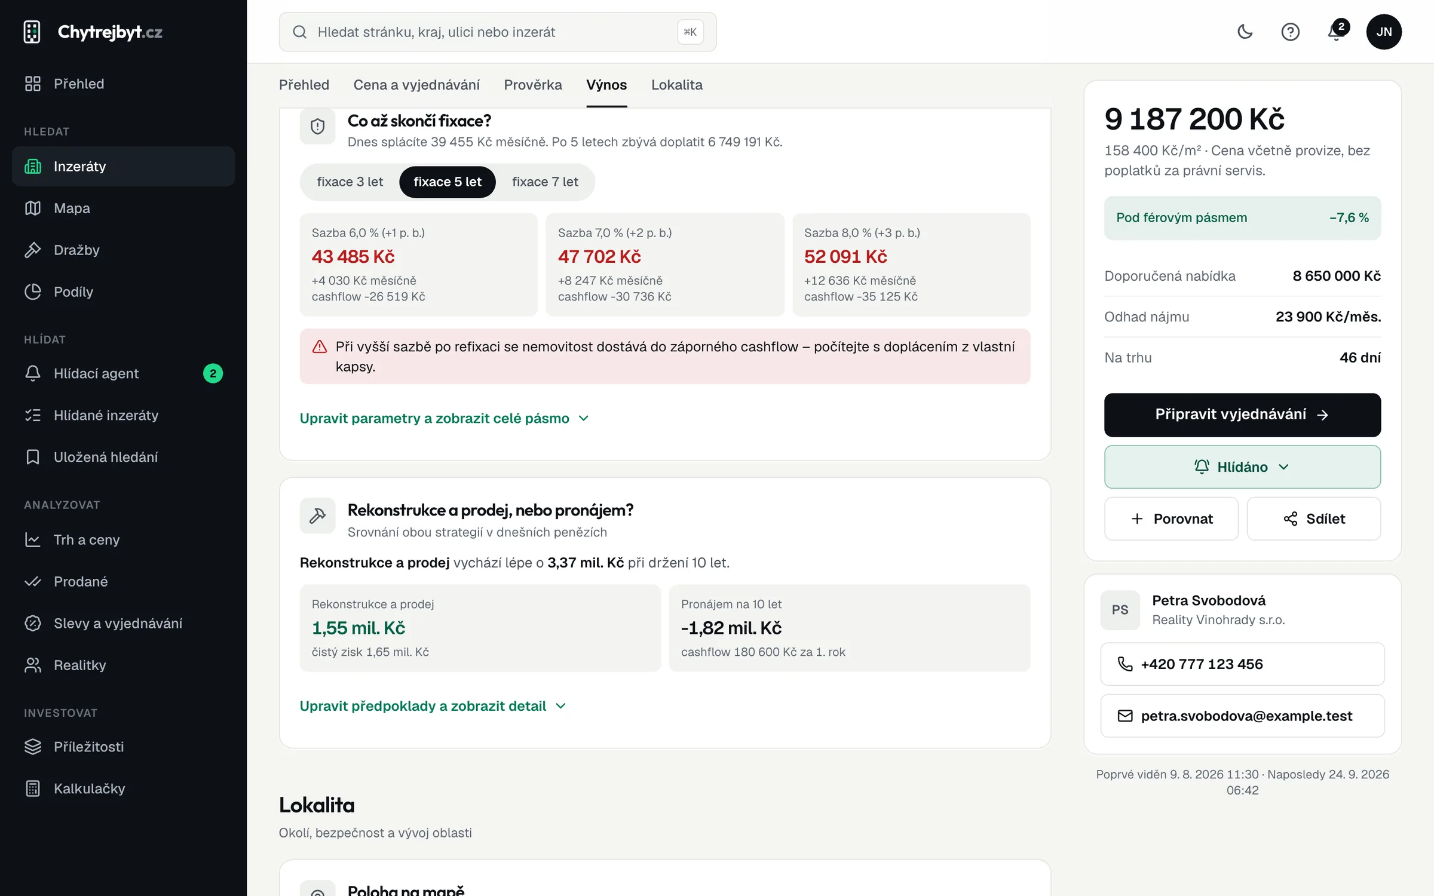Toggle dark mode moon icon
This screenshot has width=1434, height=896.
[x=1245, y=32]
